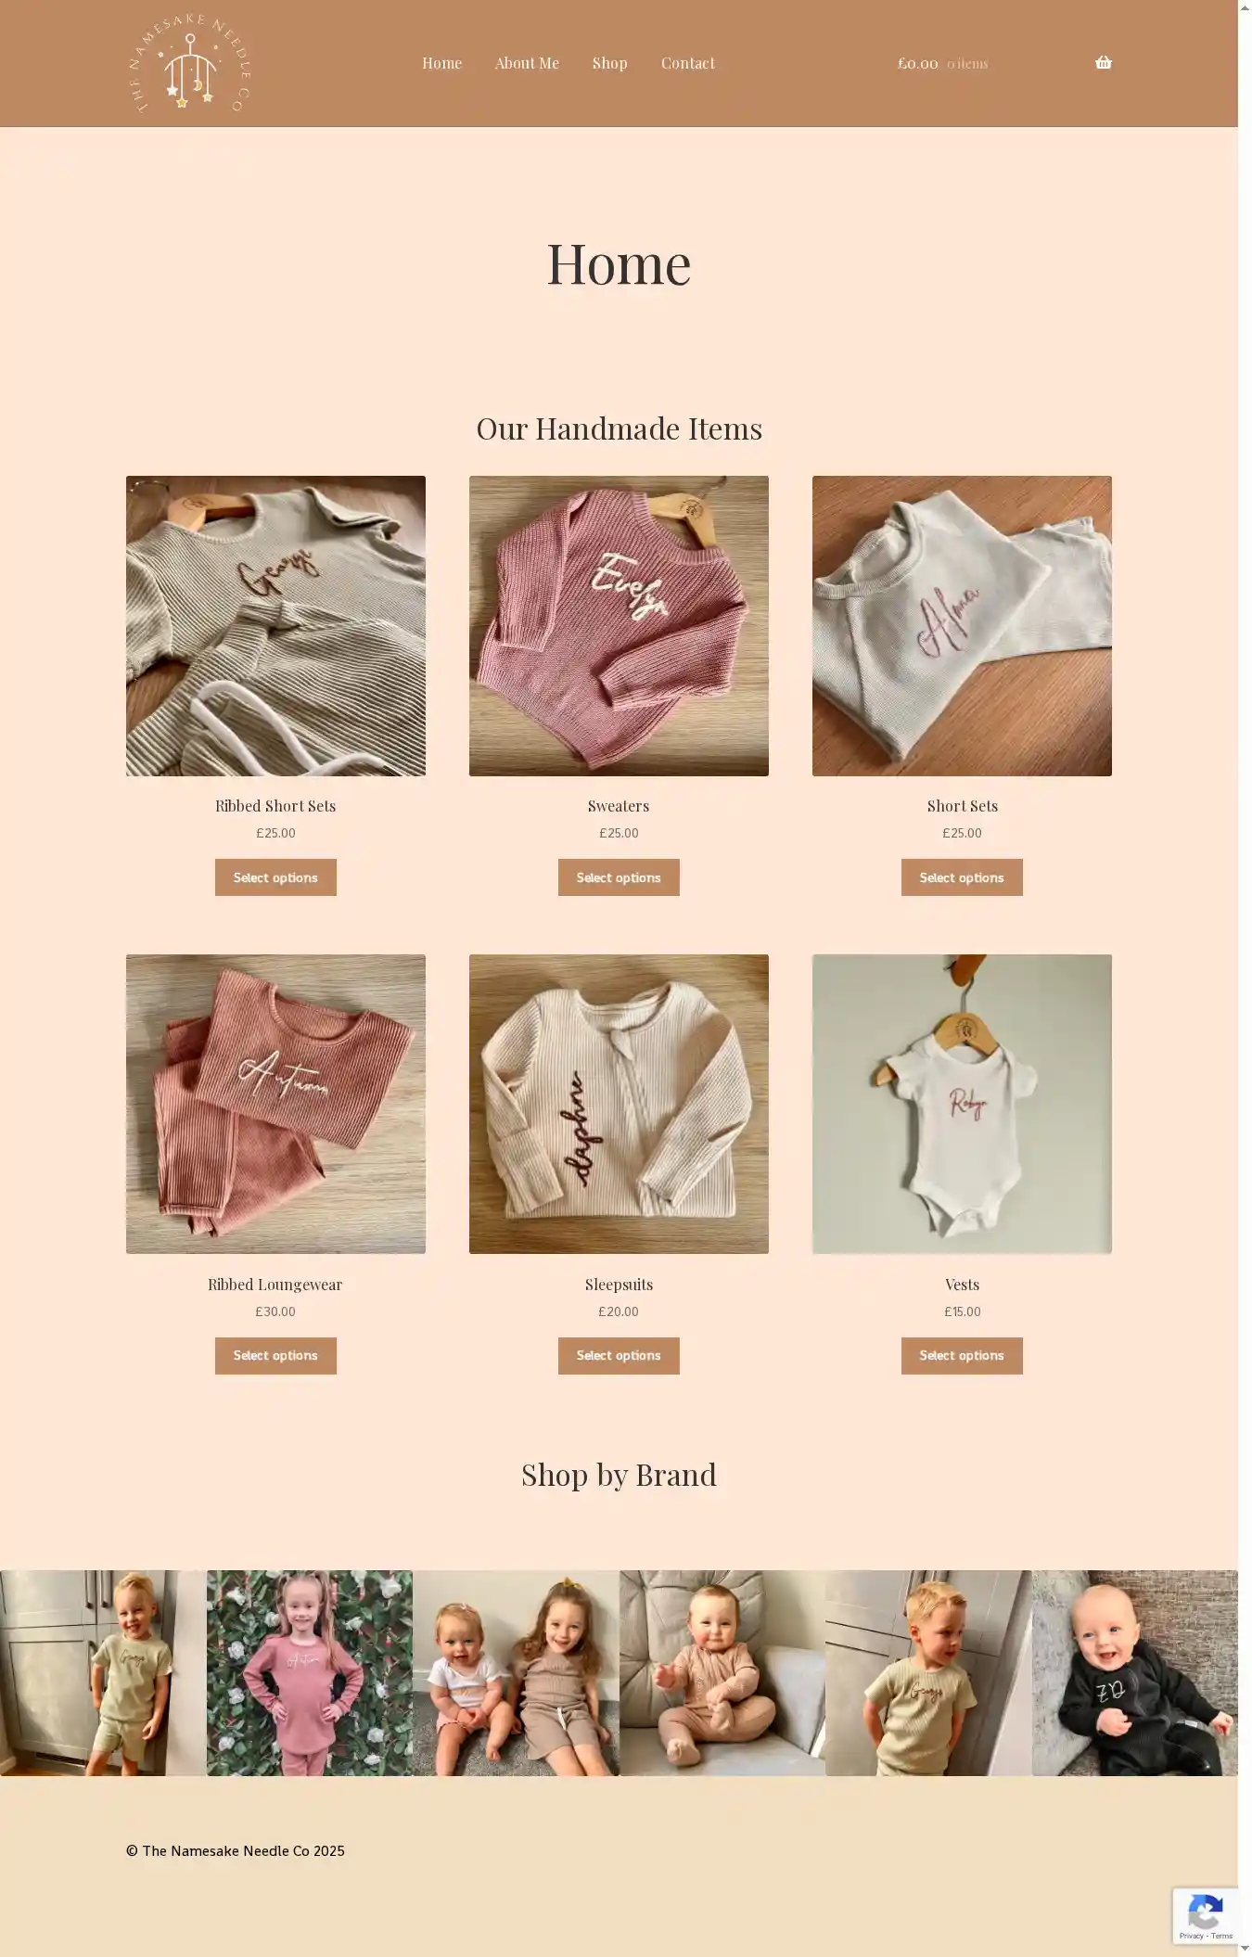Click the Ribbed Loungewear product title
Screen dimensions: 1252x1957
pyautogui.click(x=275, y=1285)
